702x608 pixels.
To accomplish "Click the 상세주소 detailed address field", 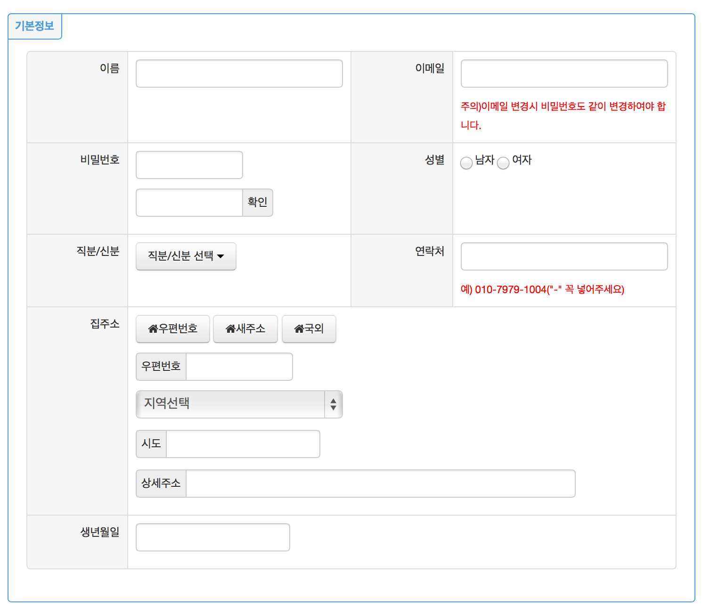I will [x=380, y=484].
